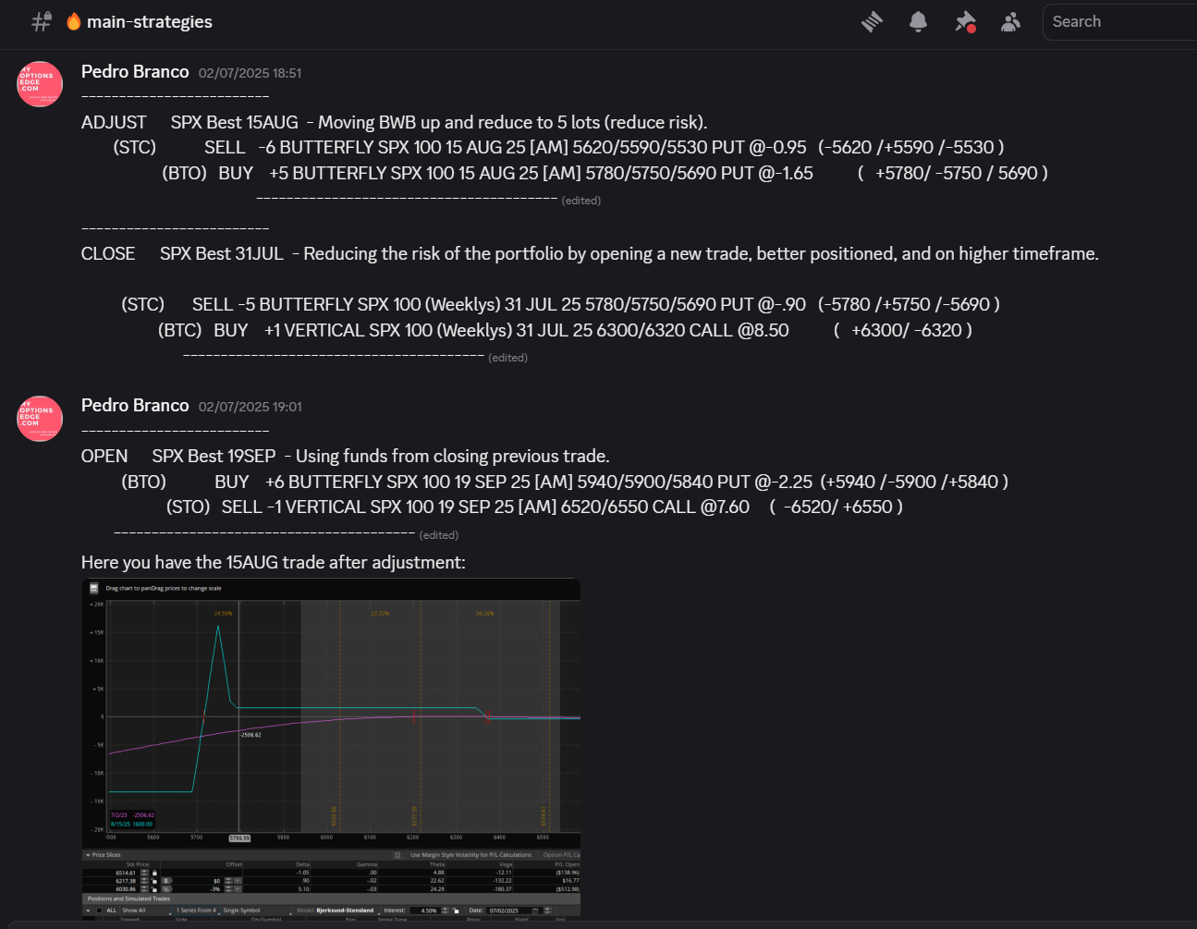
Task: Click the chart icon at screenshot's top-left
Action: (x=93, y=588)
